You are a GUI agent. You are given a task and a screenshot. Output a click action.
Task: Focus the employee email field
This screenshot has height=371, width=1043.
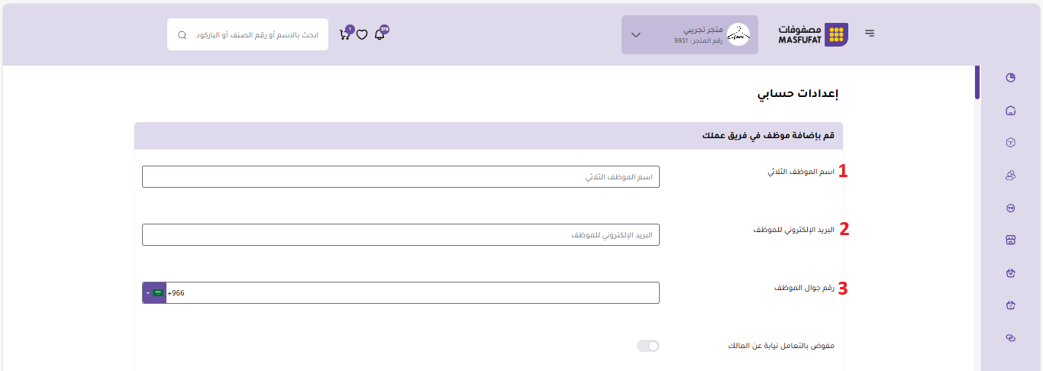[400, 235]
